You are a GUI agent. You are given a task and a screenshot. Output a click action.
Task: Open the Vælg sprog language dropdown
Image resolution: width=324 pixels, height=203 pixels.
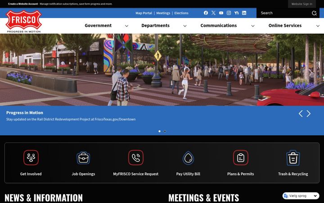(x=301, y=196)
